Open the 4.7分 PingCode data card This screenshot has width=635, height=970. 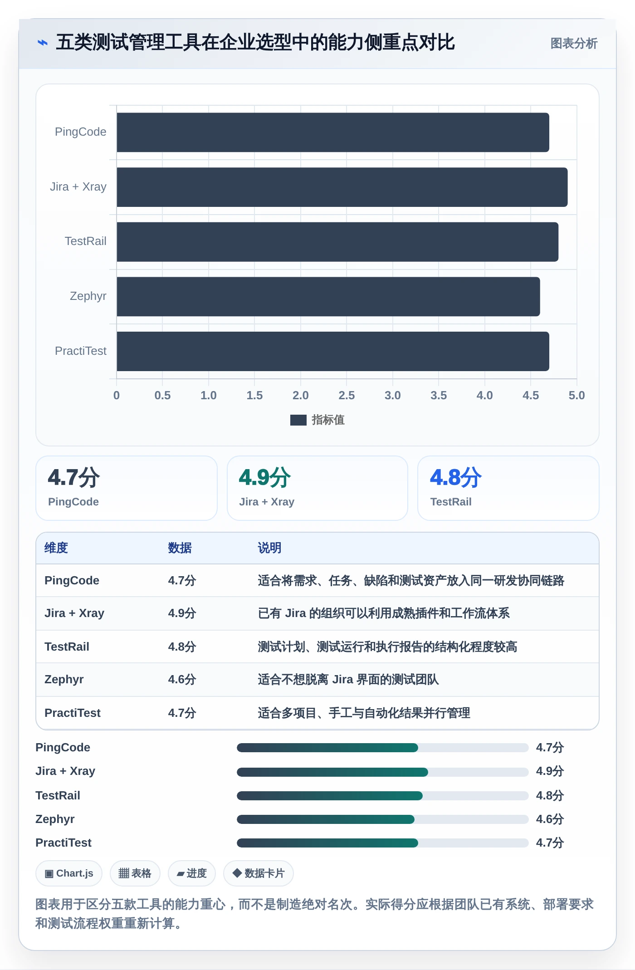point(127,488)
